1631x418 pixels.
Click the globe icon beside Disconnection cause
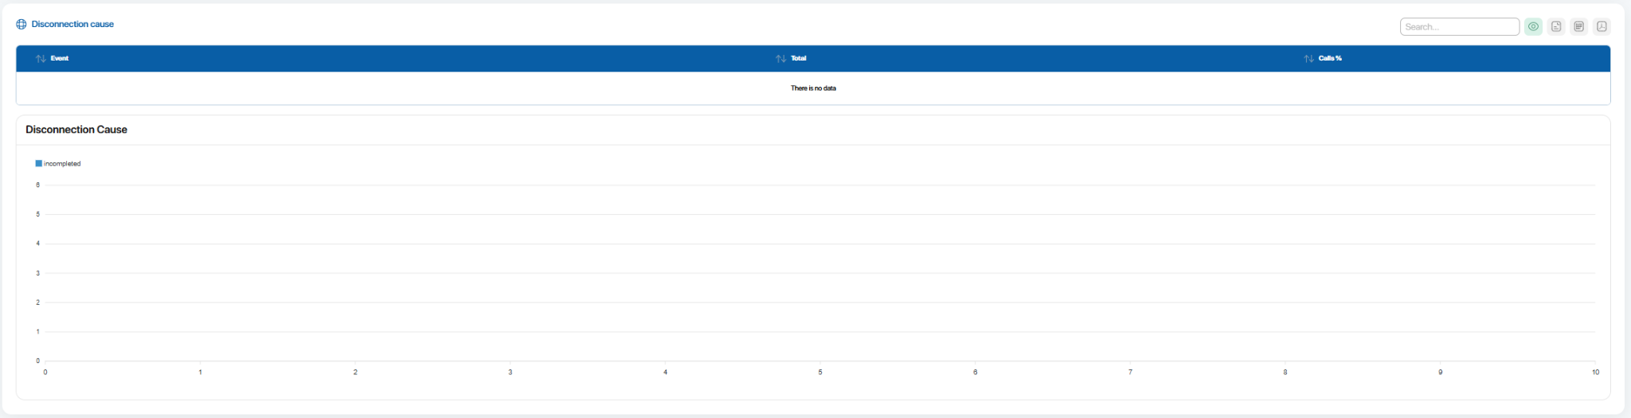(22, 25)
